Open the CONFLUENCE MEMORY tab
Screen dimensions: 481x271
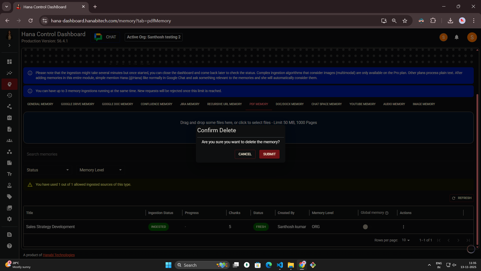click(156, 104)
